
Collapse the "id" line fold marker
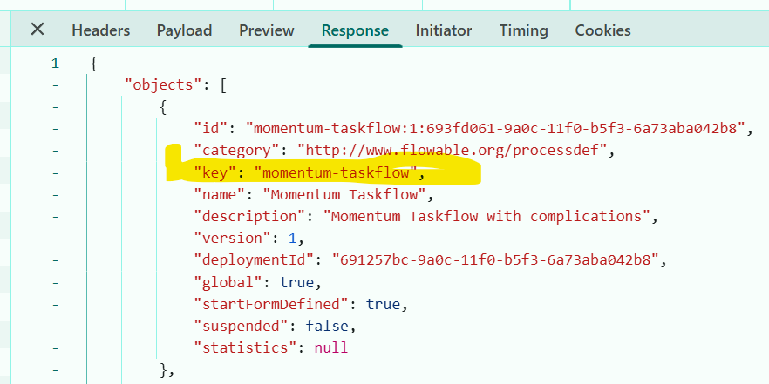pyautogui.click(x=55, y=129)
